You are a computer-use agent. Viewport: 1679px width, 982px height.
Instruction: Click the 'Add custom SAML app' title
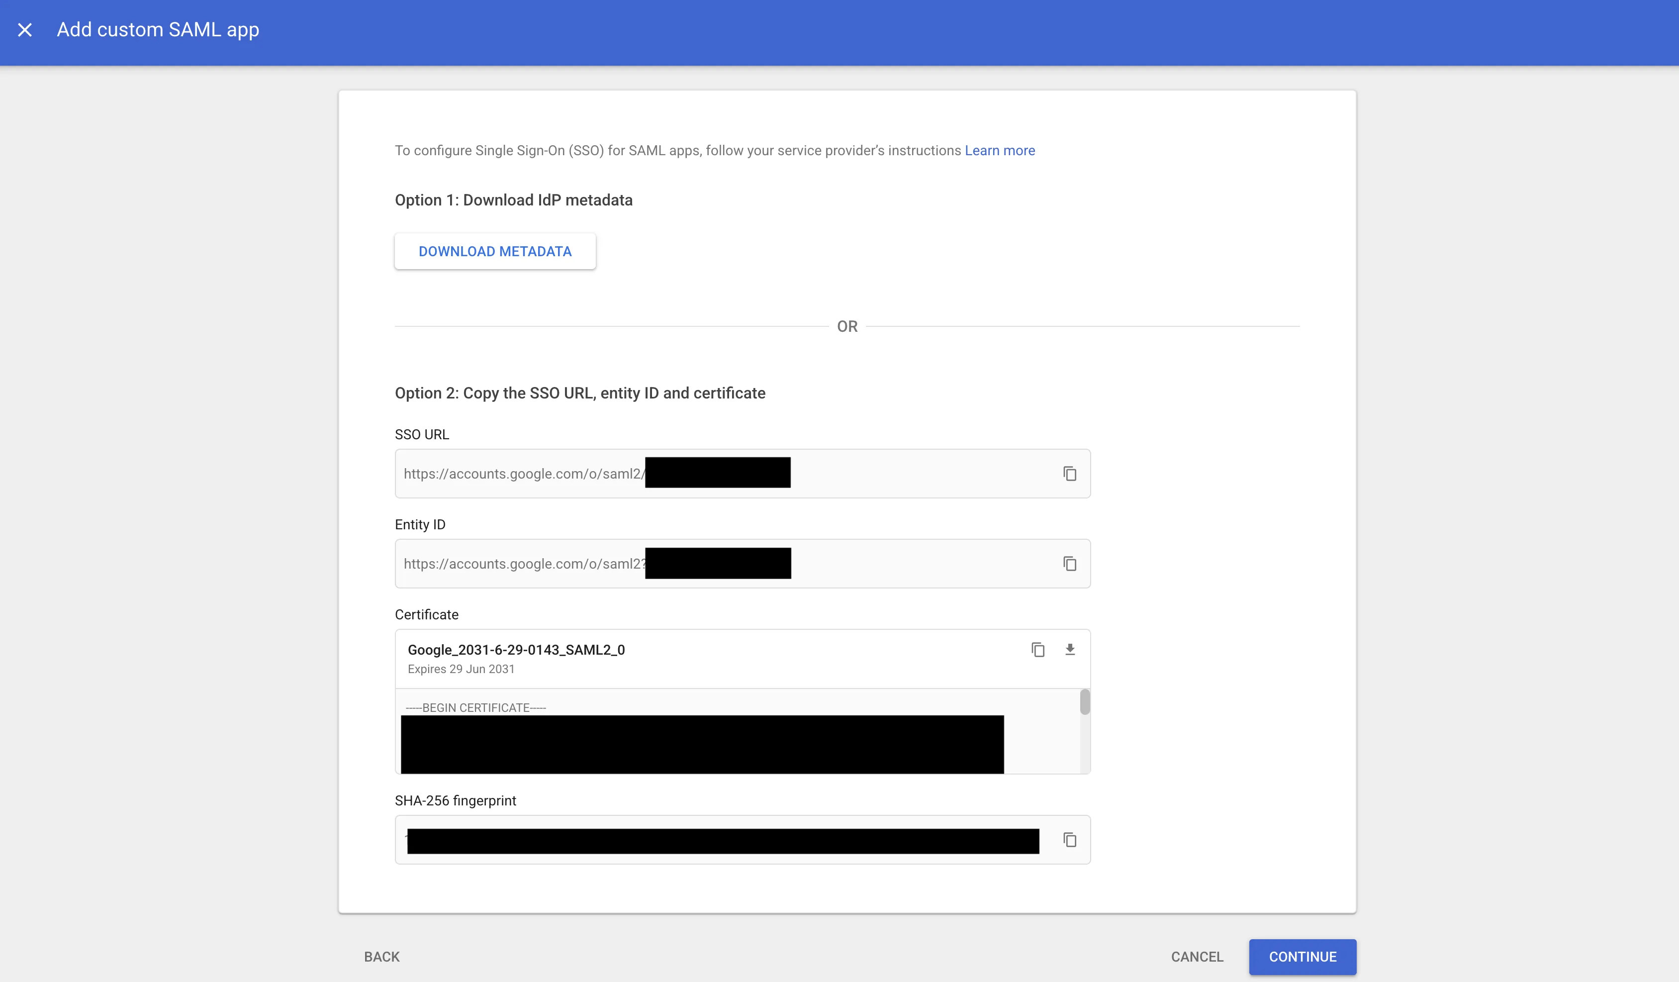point(158,30)
